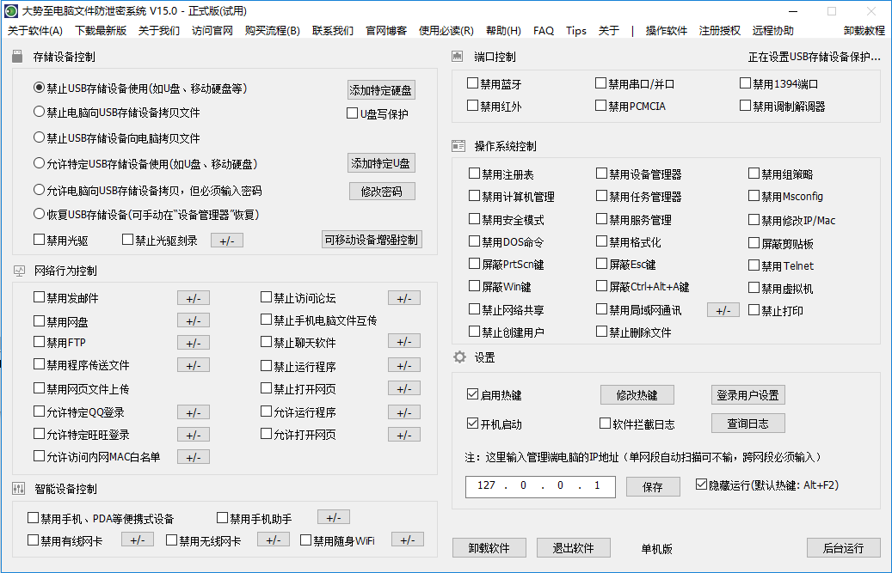892x573 pixels.
Task: Click the 修改密码 button
Action: (x=381, y=192)
